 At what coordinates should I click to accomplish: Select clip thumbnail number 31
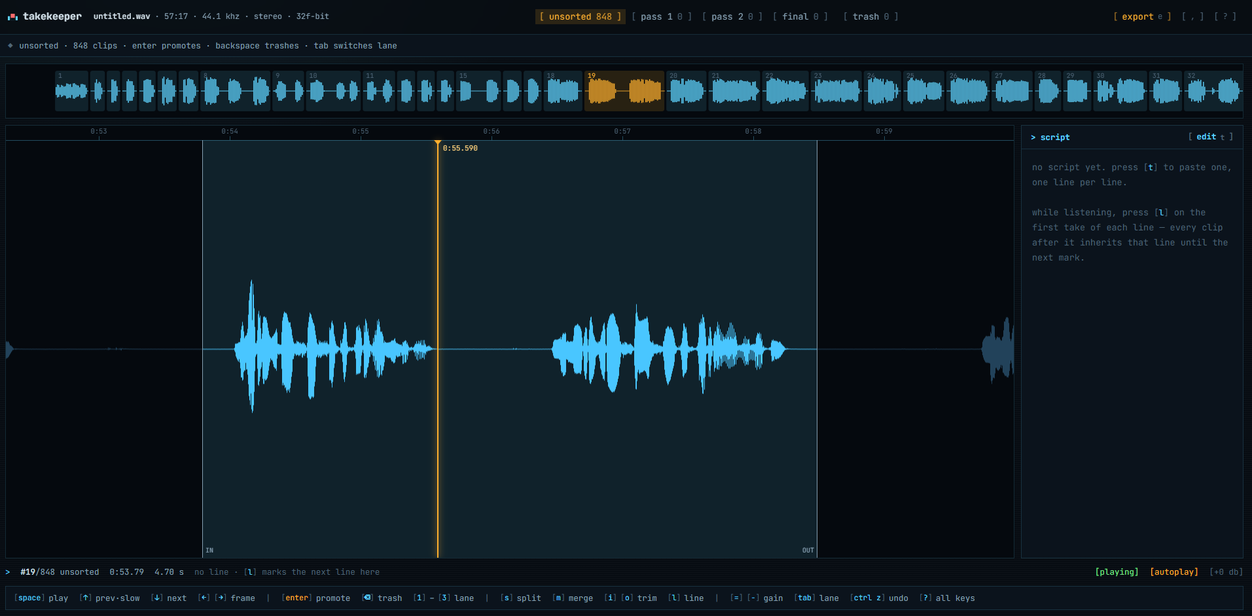(x=1166, y=91)
